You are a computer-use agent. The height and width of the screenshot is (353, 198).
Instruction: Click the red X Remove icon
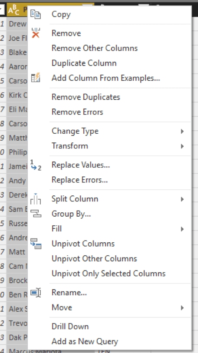(x=36, y=33)
